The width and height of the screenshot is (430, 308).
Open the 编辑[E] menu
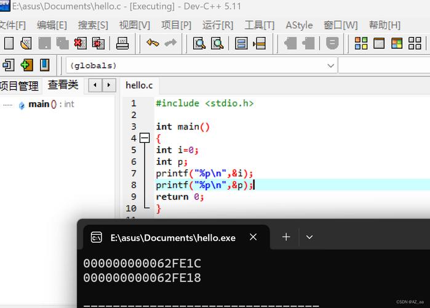(x=52, y=25)
